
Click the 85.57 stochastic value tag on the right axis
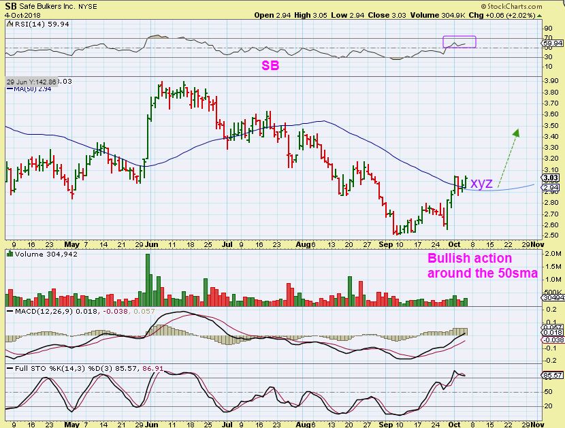click(552, 375)
